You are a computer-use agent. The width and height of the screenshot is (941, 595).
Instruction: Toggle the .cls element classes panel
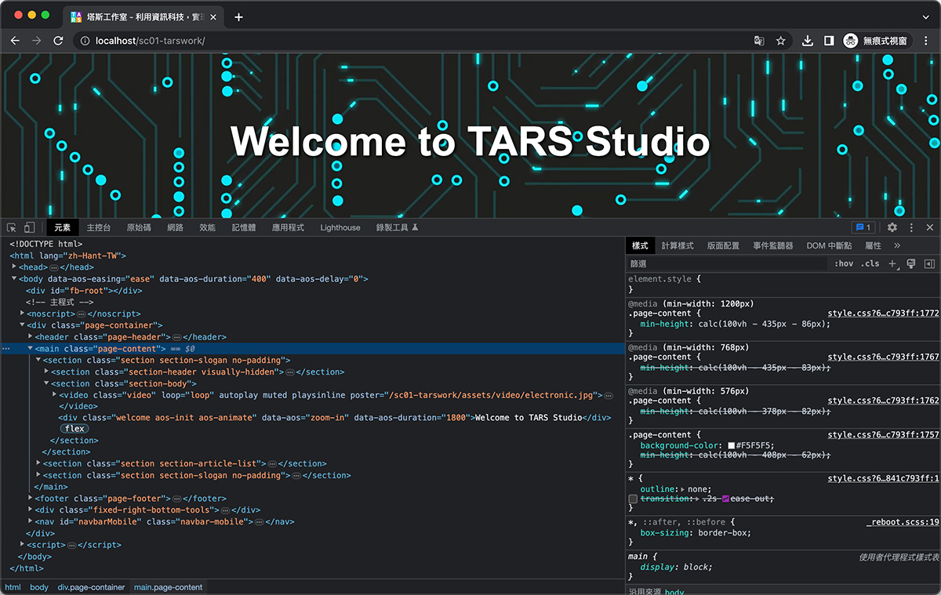tap(870, 264)
